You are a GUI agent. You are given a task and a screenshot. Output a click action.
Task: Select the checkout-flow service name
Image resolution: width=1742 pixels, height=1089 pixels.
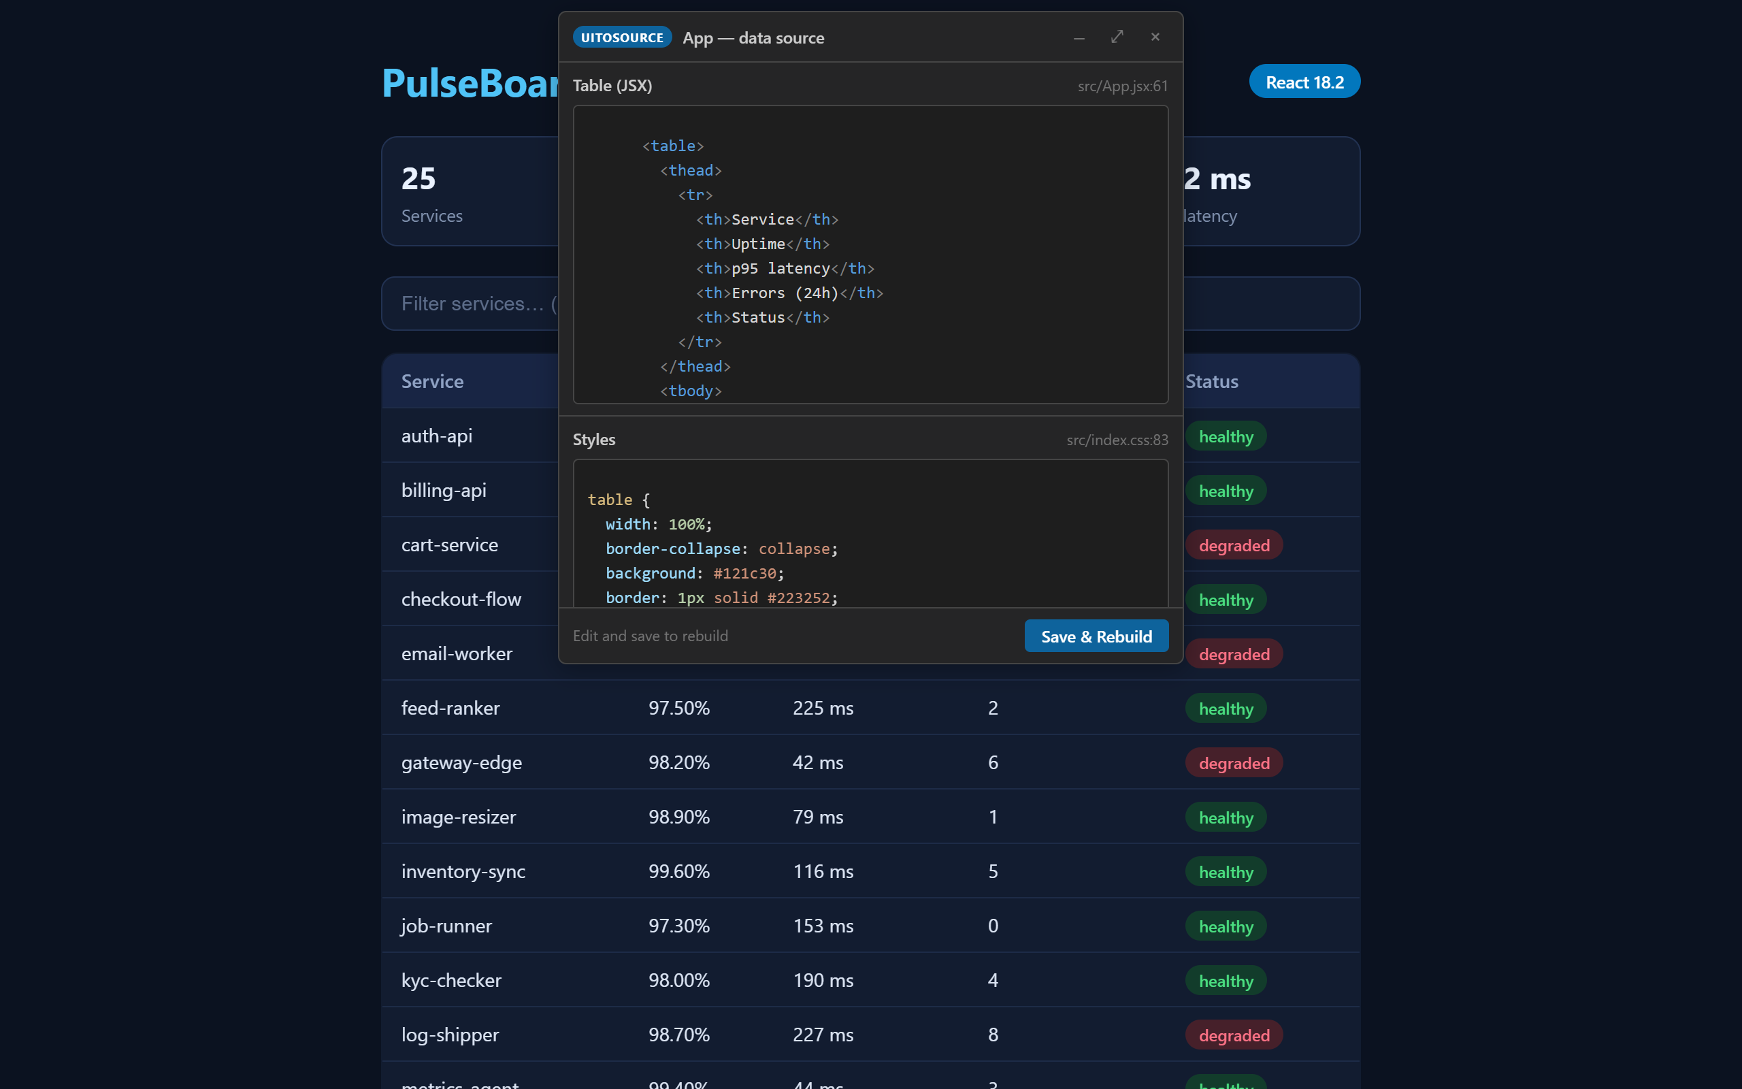click(x=461, y=599)
